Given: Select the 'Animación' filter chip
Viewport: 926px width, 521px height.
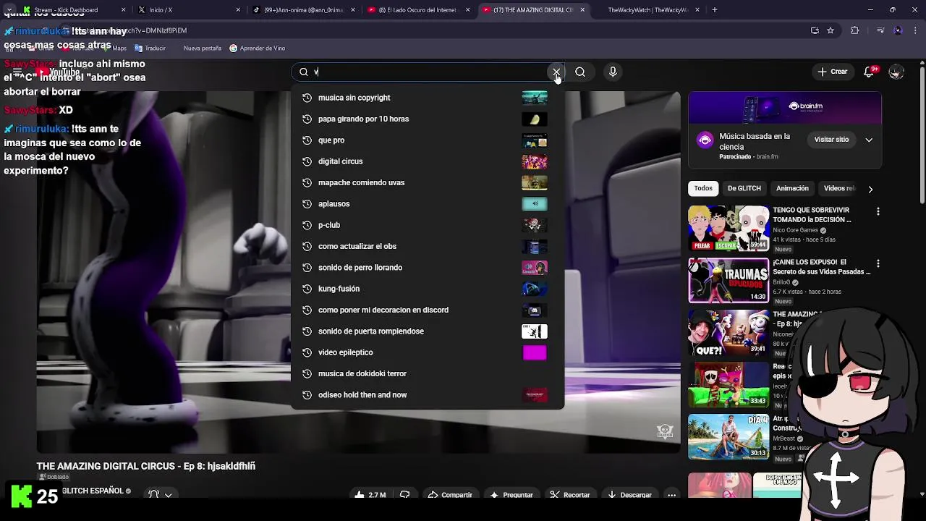Looking at the screenshot, I should click(792, 188).
